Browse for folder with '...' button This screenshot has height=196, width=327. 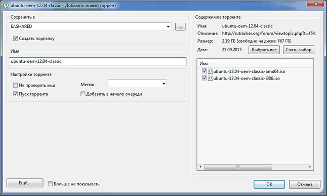coord(180,27)
